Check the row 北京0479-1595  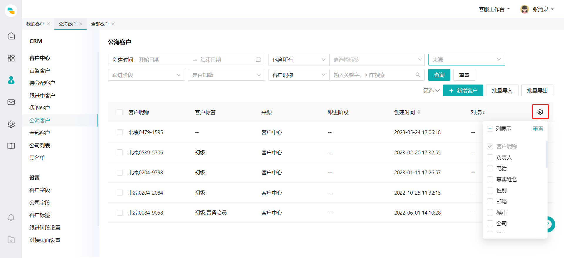[x=120, y=132]
